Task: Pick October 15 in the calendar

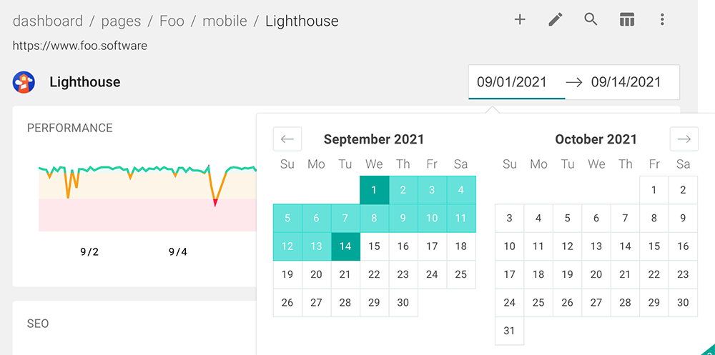Action: pyautogui.click(x=654, y=246)
